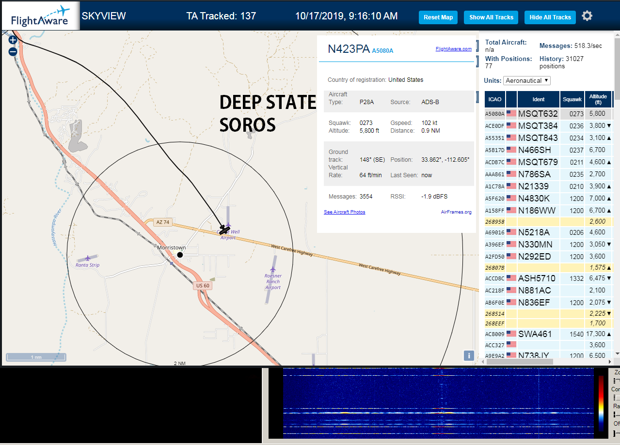Click the Reset Map button
This screenshot has width=620, height=445.
click(438, 17)
